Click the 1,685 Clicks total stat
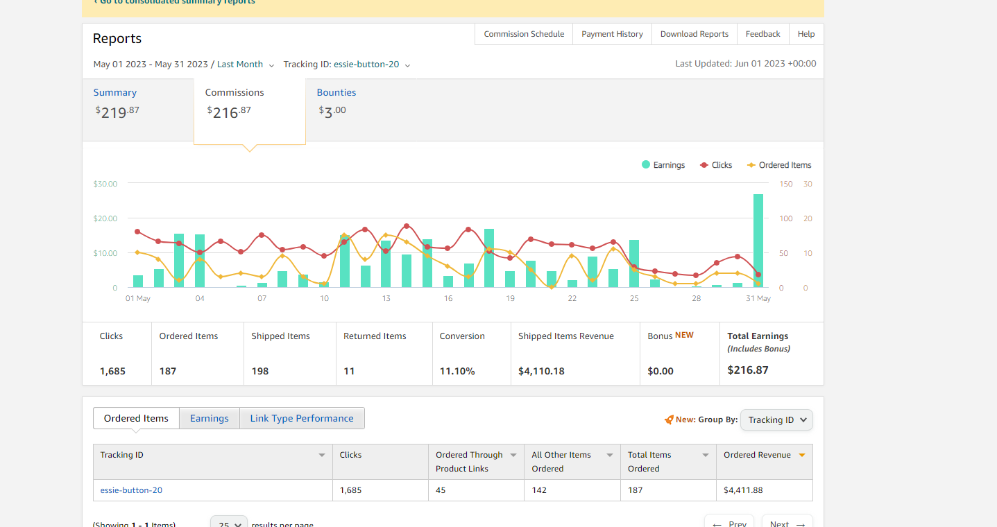The width and height of the screenshot is (997, 527). (113, 371)
